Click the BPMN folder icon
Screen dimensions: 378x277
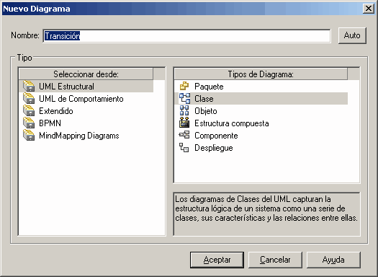coord(29,123)
